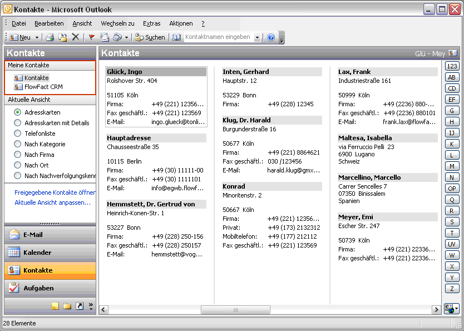Click the telephone dial icon
The height and width of the screenshot is (331, 464).
(x=117, y=37)
